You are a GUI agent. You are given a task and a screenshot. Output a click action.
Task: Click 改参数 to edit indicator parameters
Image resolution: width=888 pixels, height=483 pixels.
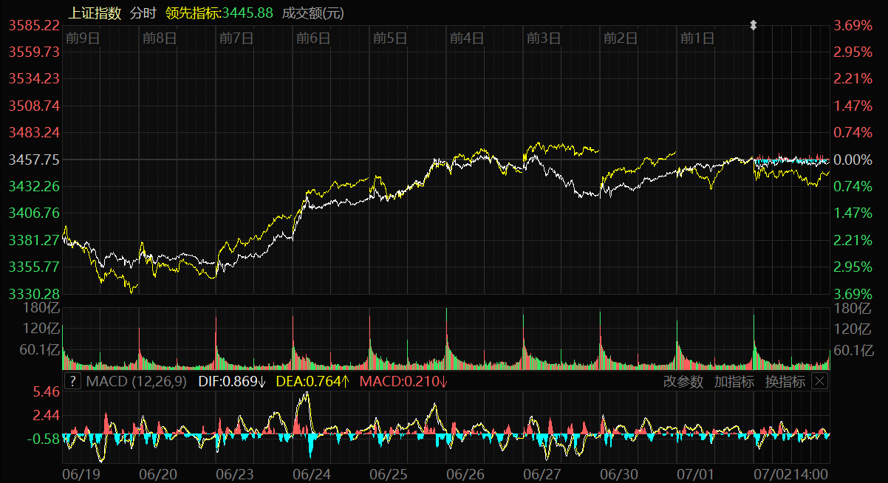pos(683,382)
